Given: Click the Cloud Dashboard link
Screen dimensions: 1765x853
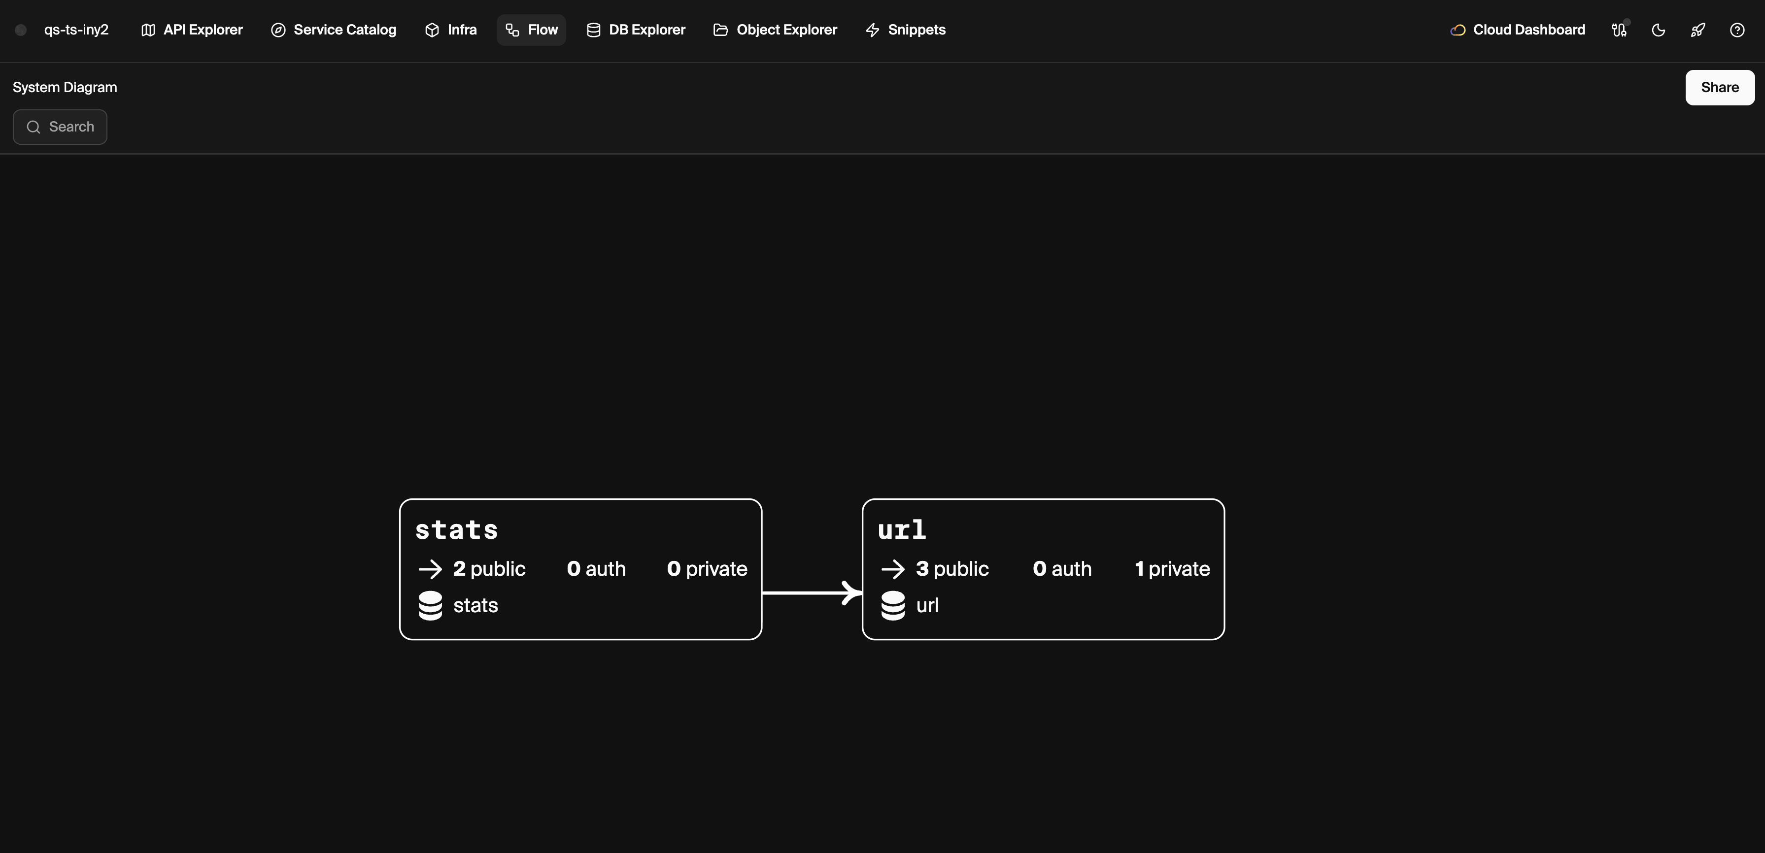Looking at the screenshot, I should [1518, 30].
